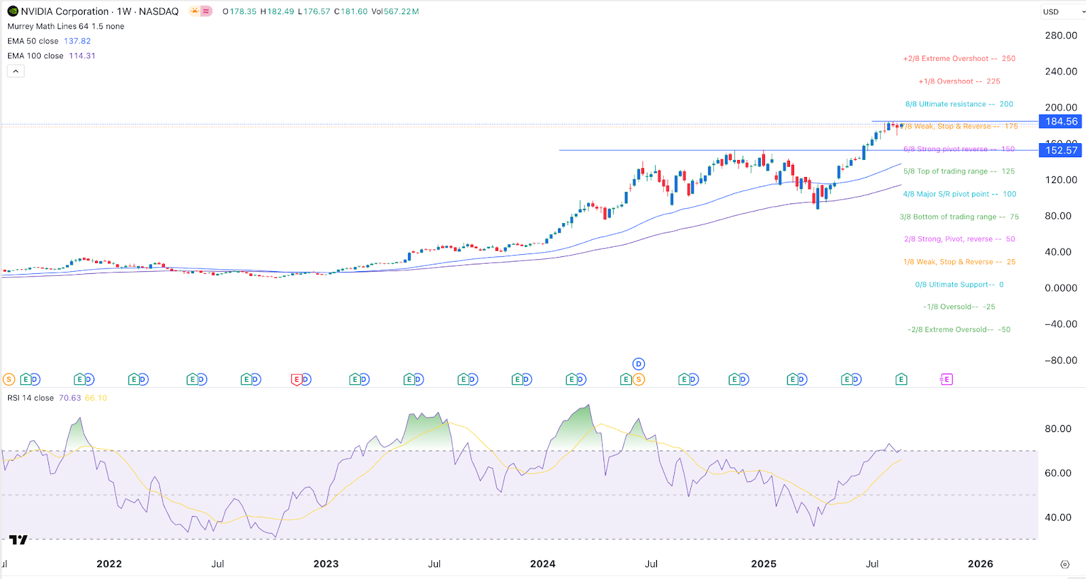
Task: Click the 2023 label on time axis
Action: 326,564
